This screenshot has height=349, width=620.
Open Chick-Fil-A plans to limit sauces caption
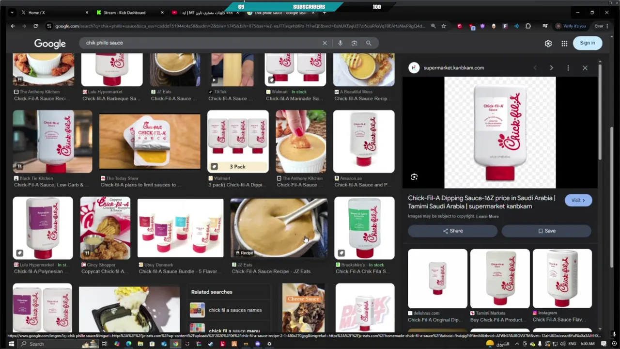[x=141, y=185]
